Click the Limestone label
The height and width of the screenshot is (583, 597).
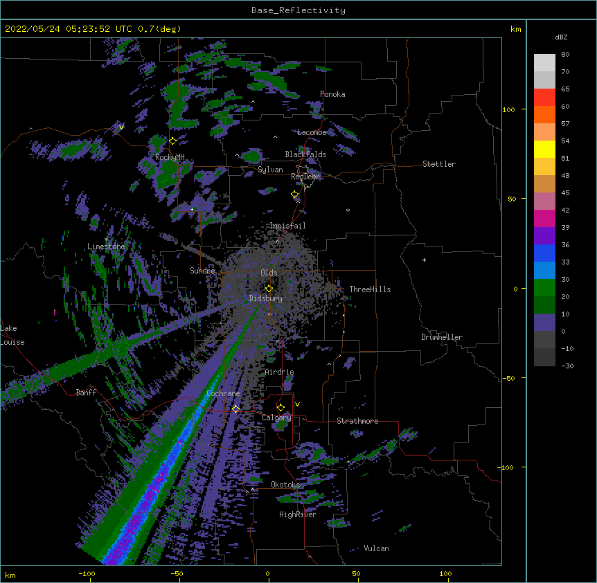(106, 246)
